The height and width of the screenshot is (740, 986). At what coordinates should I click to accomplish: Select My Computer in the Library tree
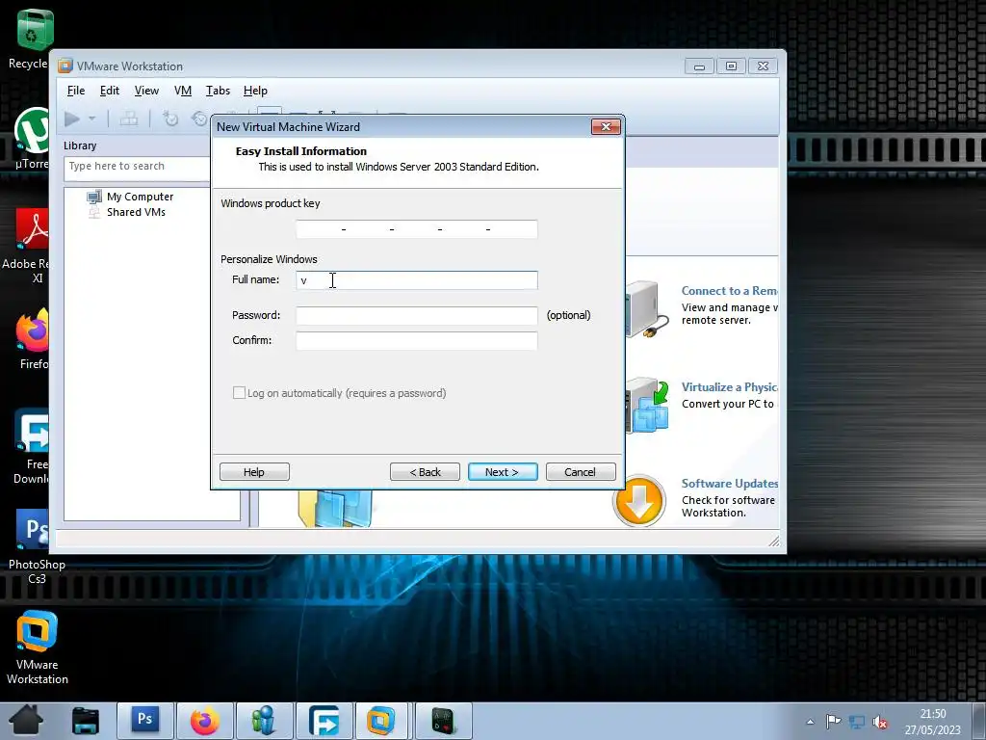[x=140, y=197]
